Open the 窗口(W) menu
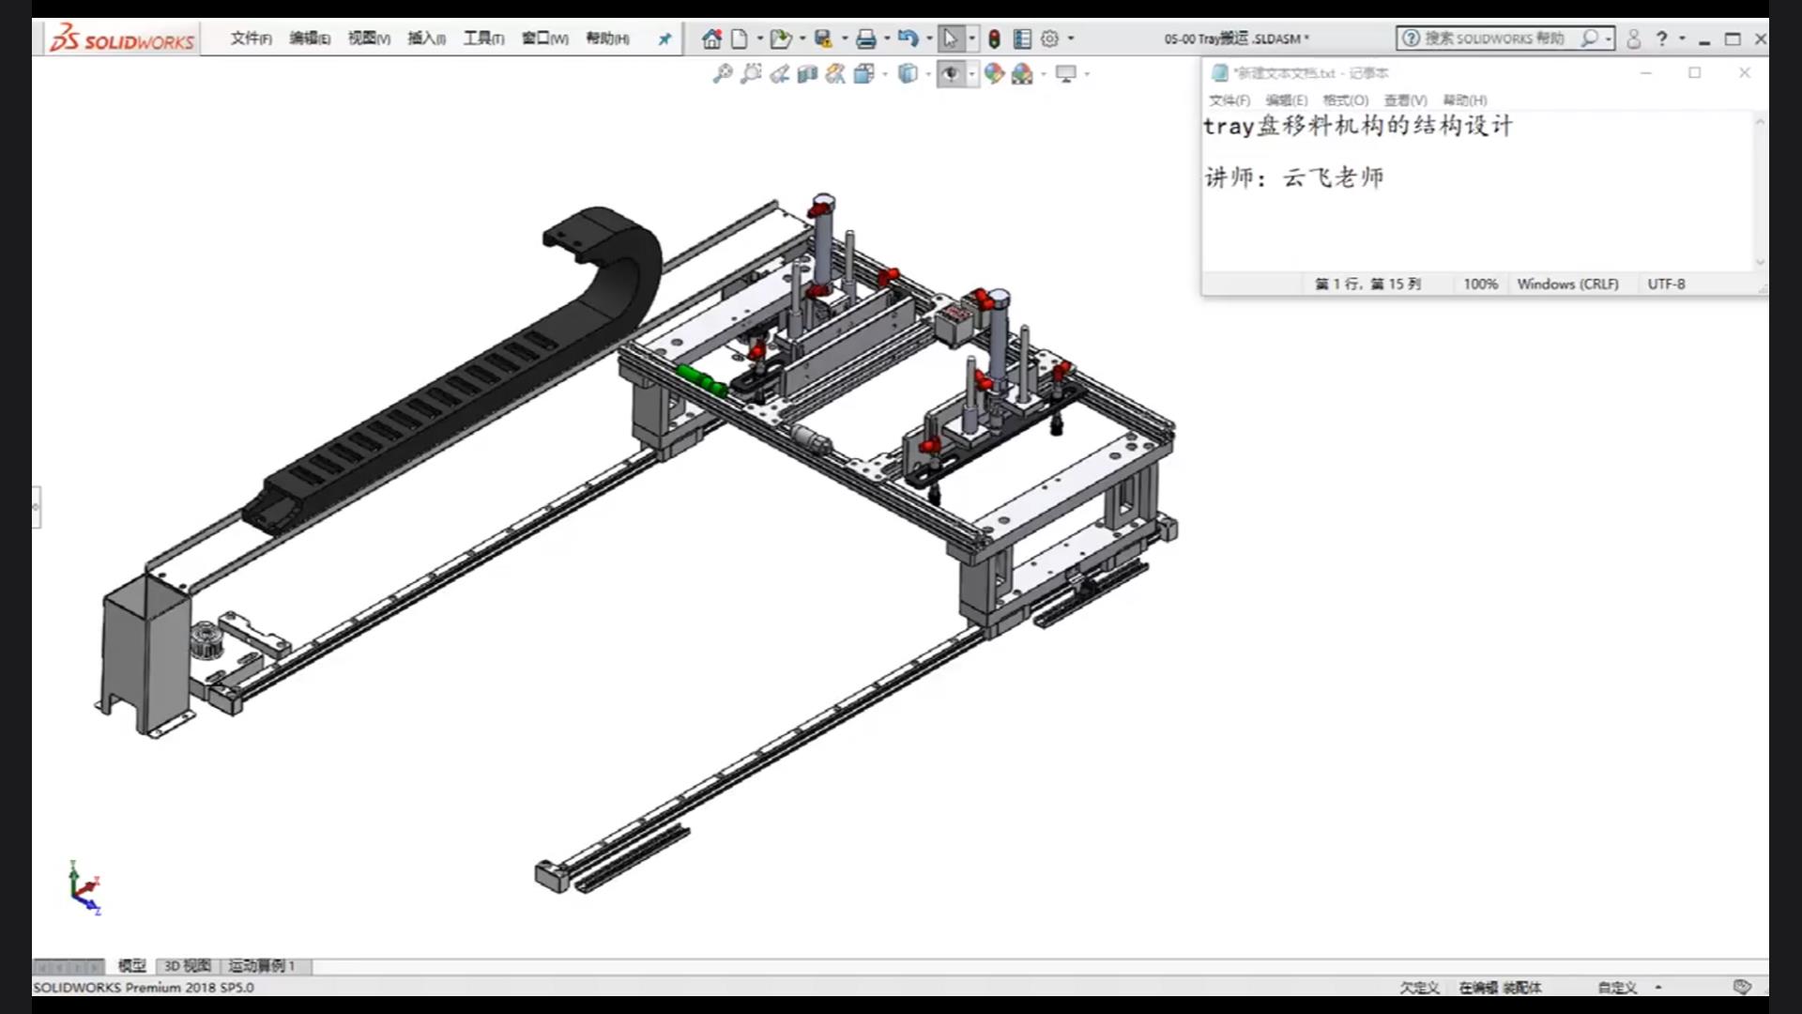Screen dimensions: 1802x1014 pos(545,38)
